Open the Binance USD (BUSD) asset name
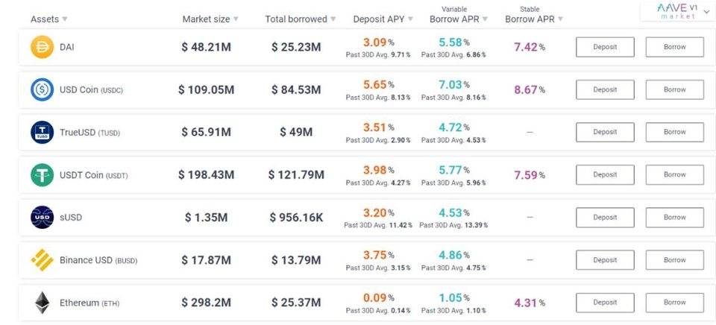 click(98, 260)
